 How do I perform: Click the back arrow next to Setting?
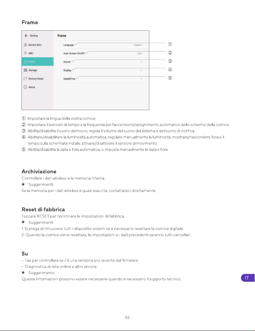(26, 36)
